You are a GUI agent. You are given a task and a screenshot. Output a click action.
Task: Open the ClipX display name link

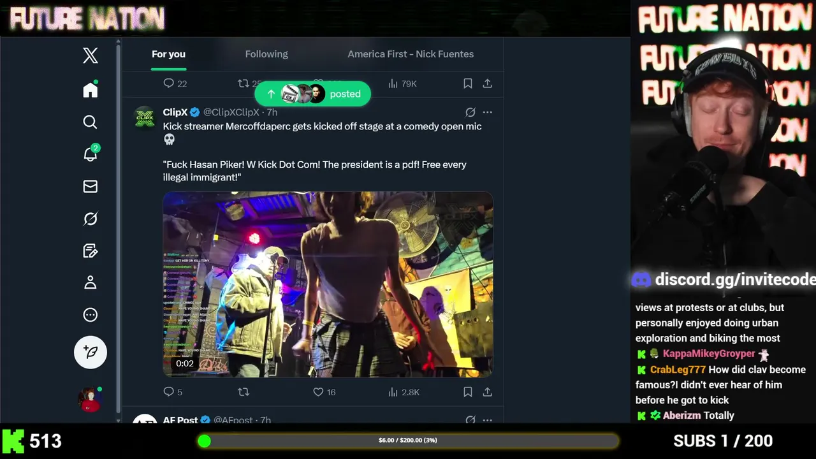175,112
